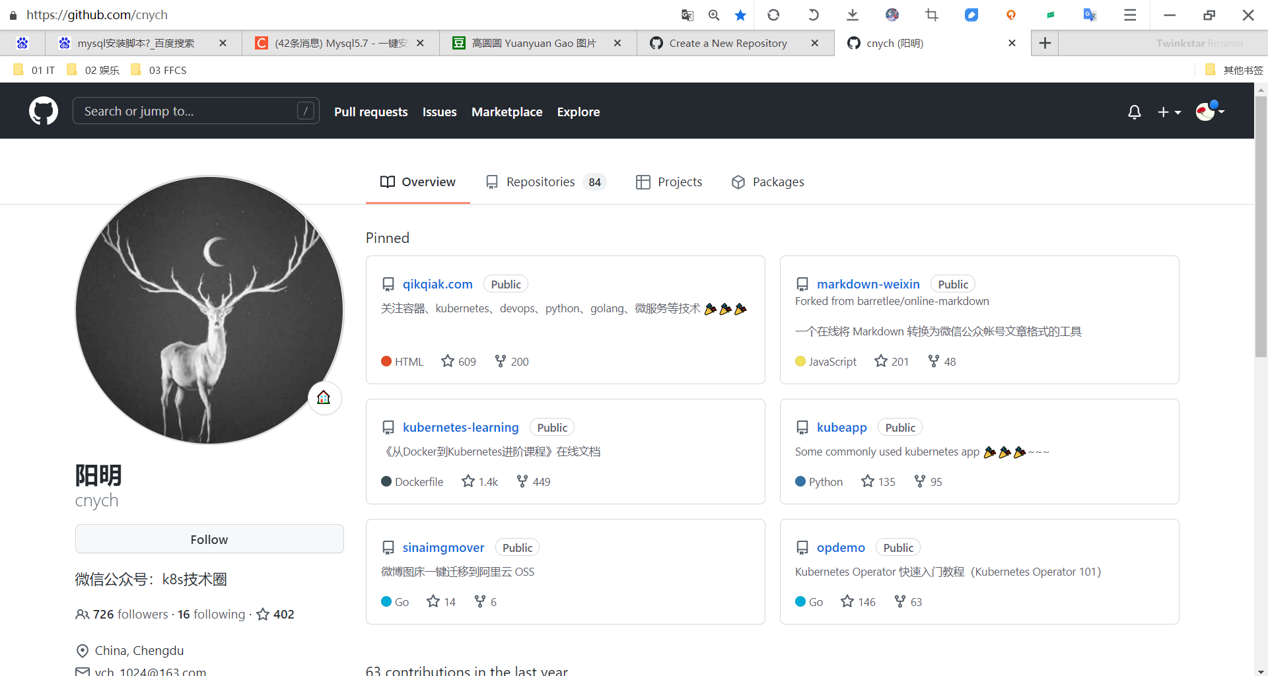Expand the plus create-new dropdown
This screenshot has width=1268, height=676.
[1169, 112]
